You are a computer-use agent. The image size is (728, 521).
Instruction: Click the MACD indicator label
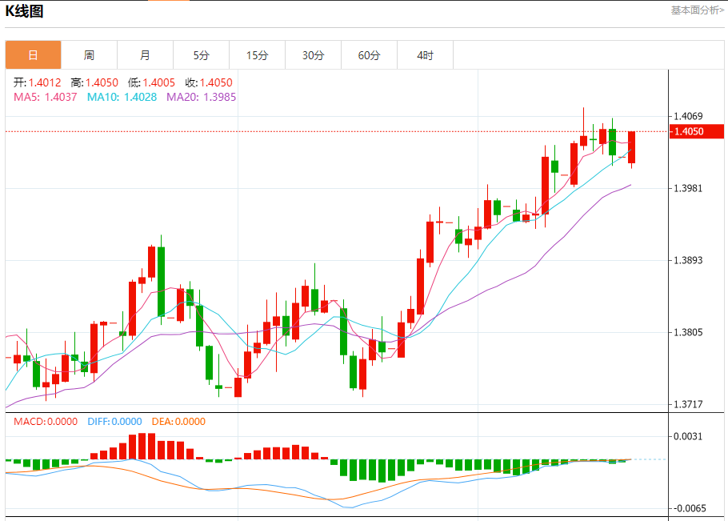point(45,422)
